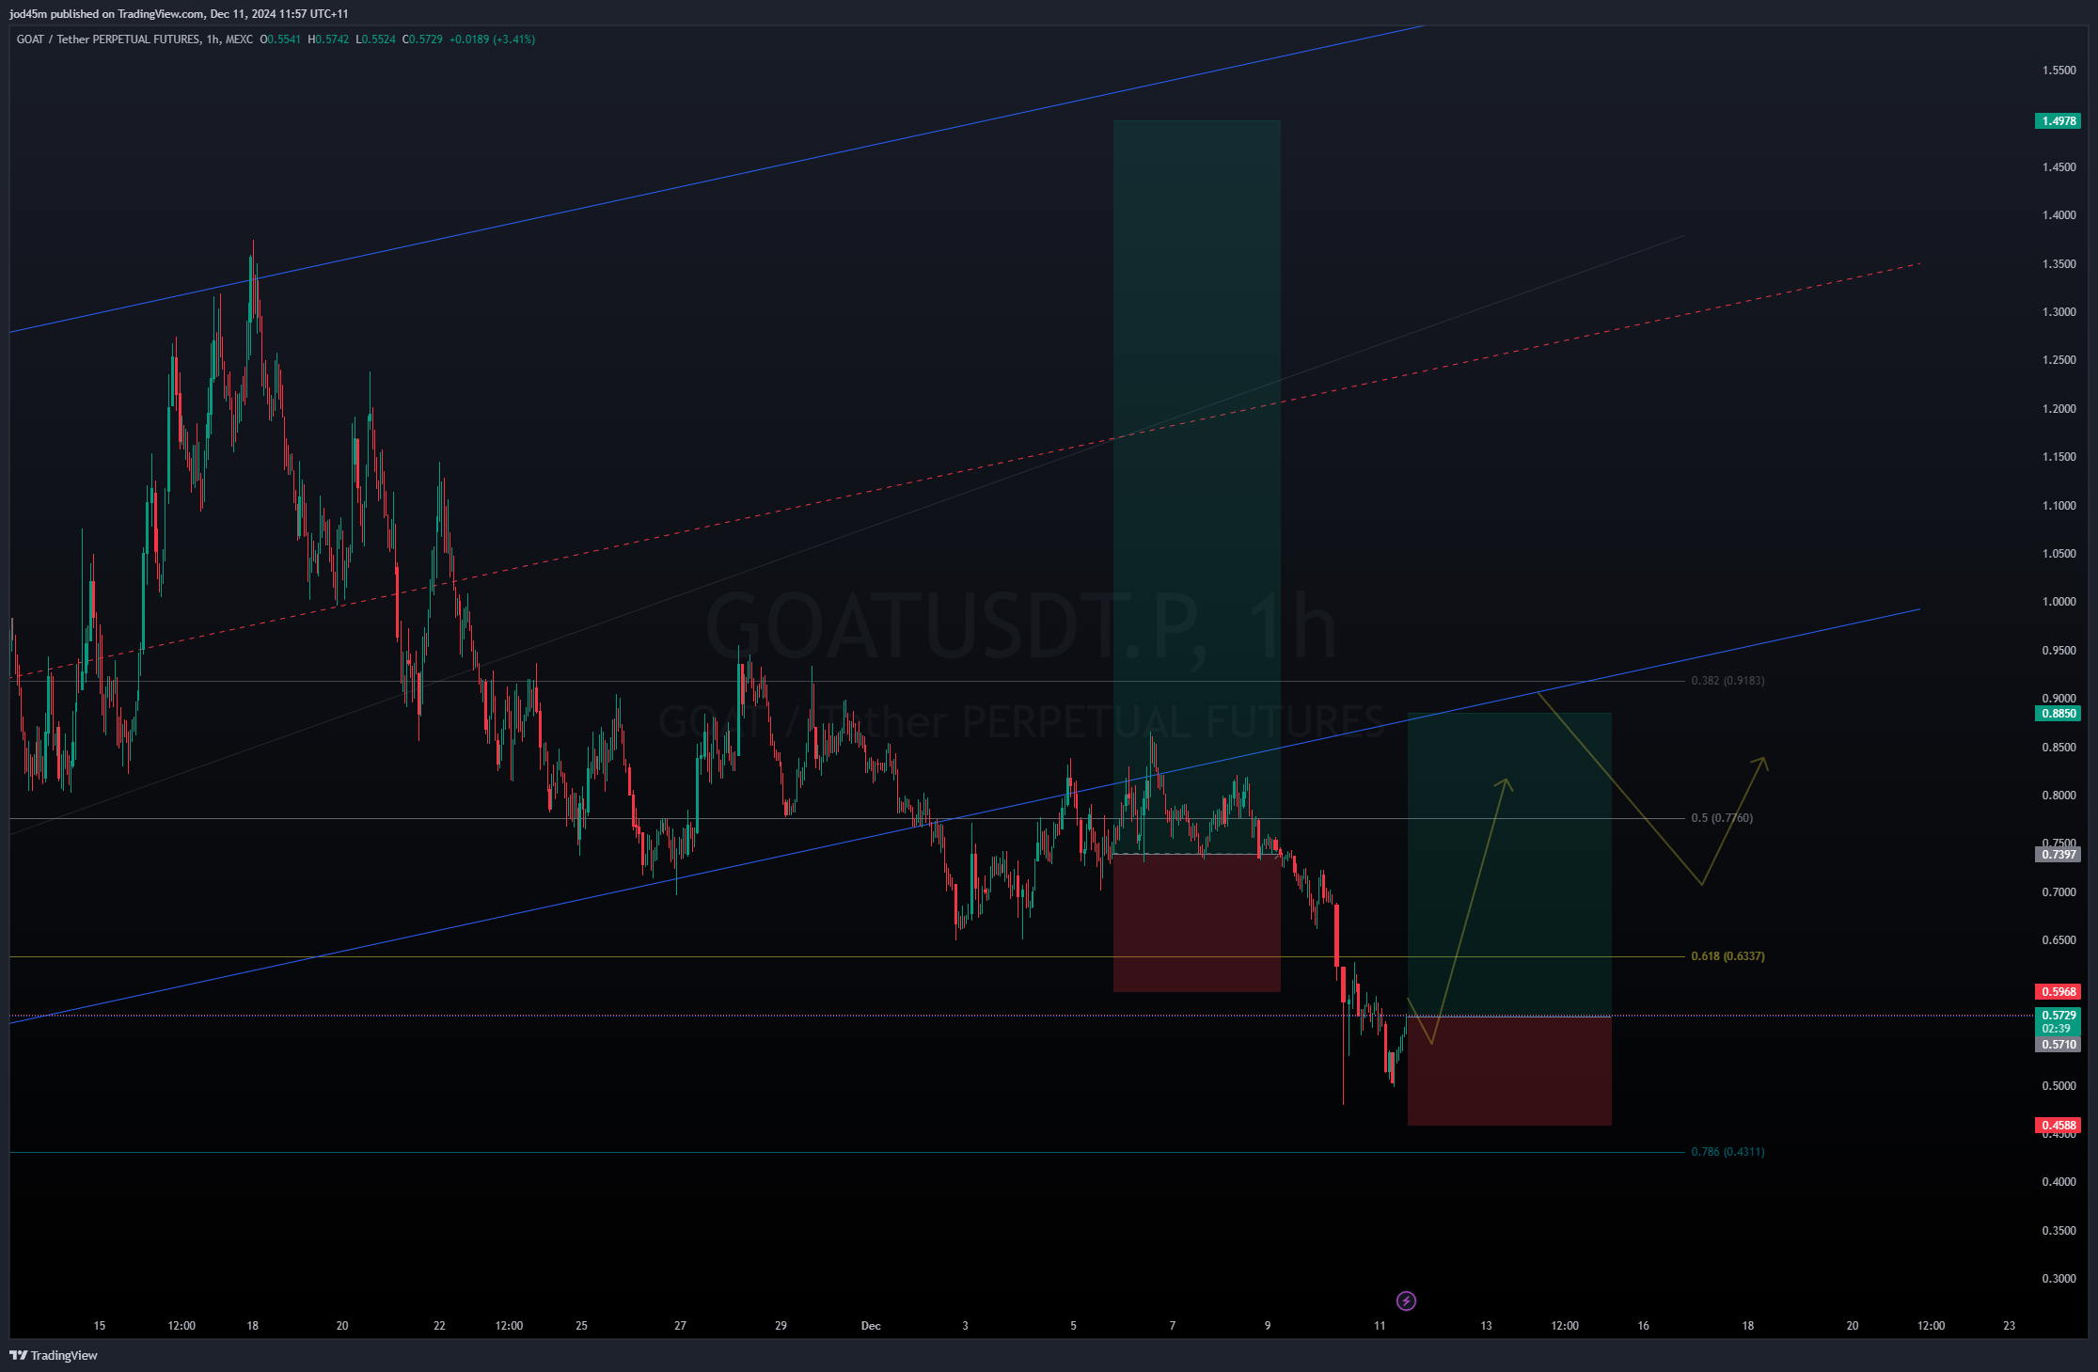Viewport: 2098px width, 1372px height.
Task: Click the Dec label on time axis
Action: (871, 1326)
